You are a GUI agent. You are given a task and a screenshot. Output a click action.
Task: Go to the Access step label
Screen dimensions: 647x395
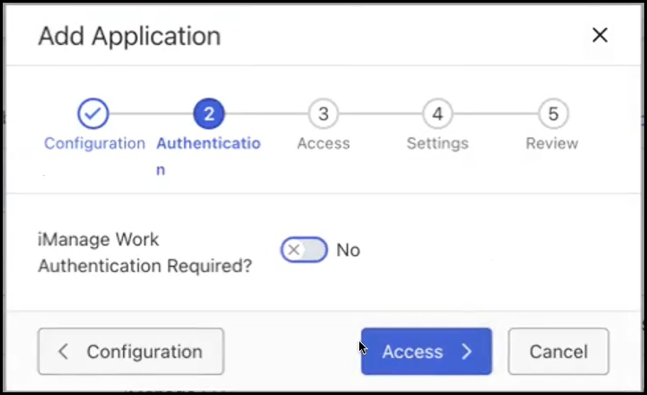(323, 143)
